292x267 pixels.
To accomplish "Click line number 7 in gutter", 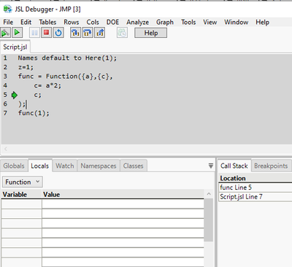I will 5,113.
